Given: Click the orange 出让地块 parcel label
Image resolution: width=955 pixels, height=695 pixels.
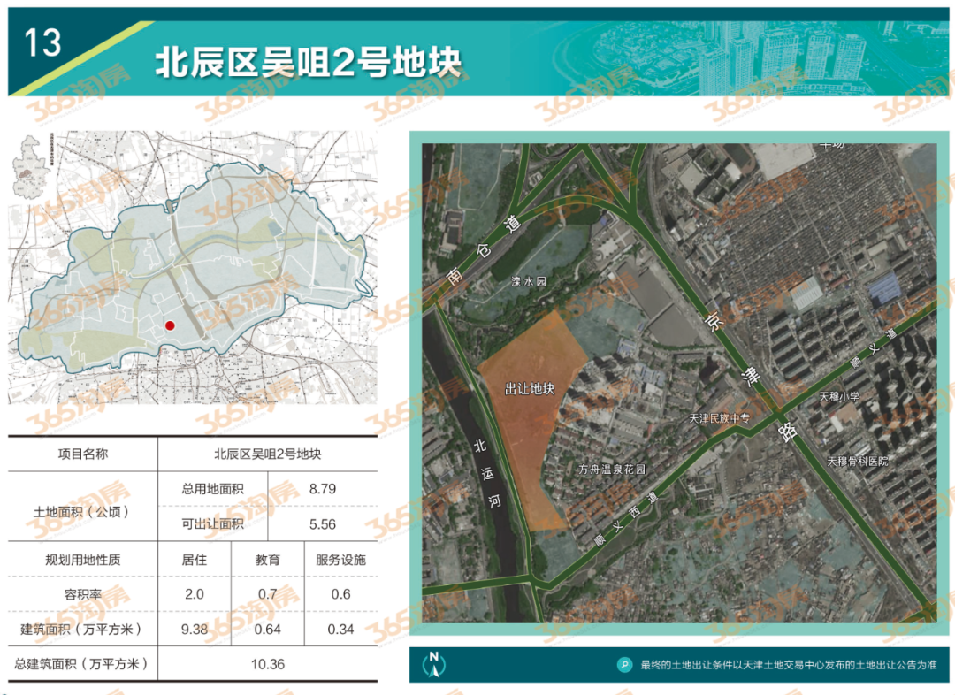Looking at the screenshot, I should pyautogui.click(x=530, y=389).
